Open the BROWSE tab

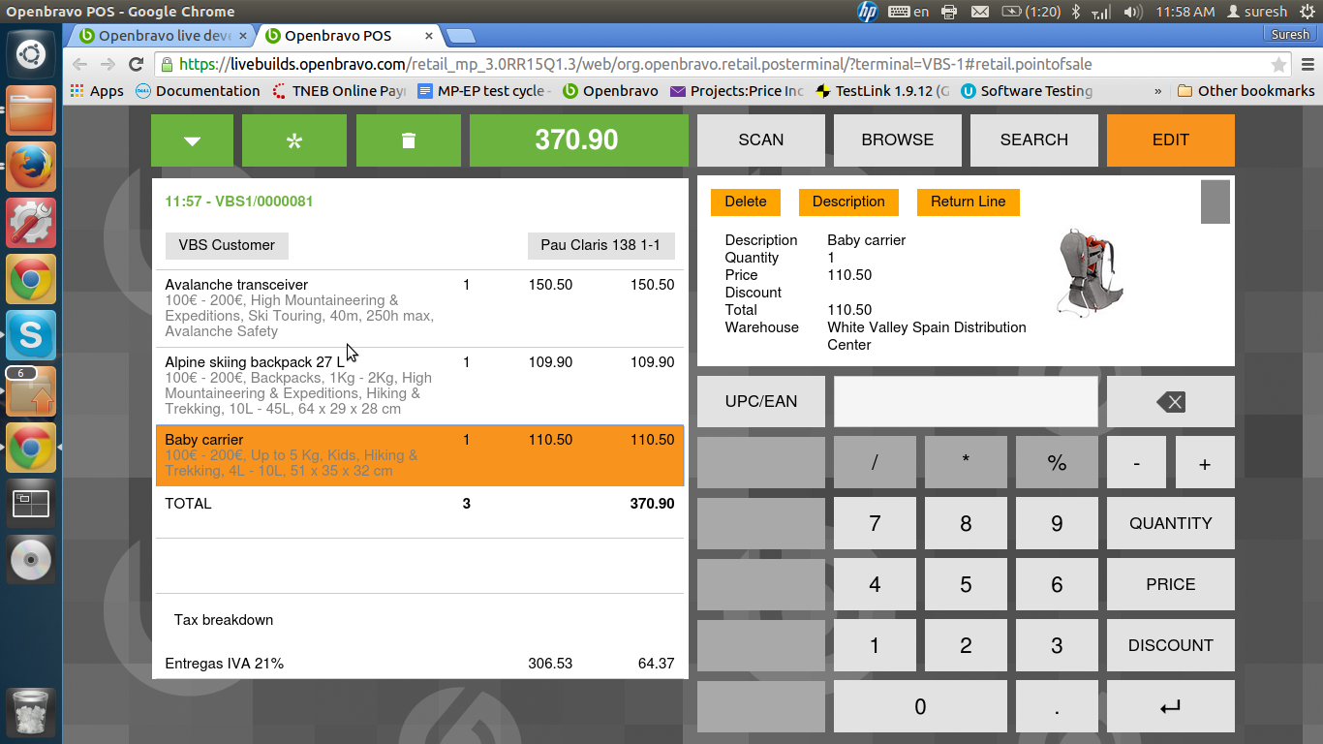898,140
